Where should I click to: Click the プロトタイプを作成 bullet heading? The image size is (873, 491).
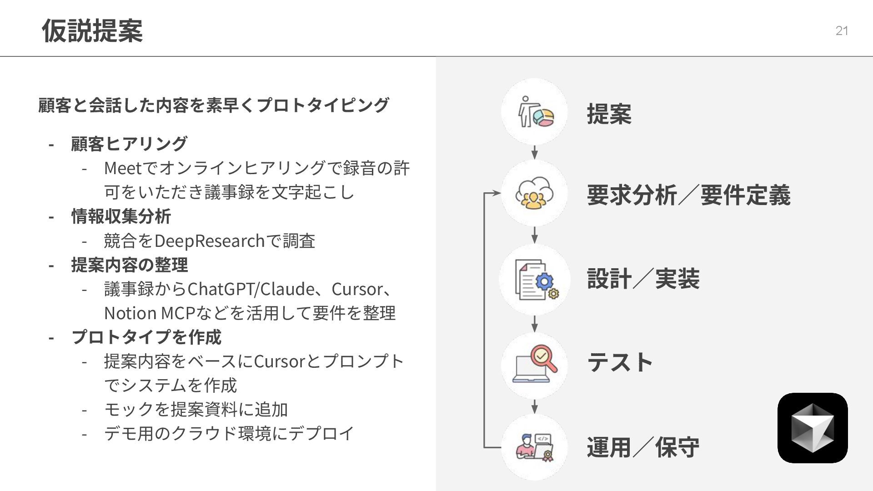tap(146, 337)
